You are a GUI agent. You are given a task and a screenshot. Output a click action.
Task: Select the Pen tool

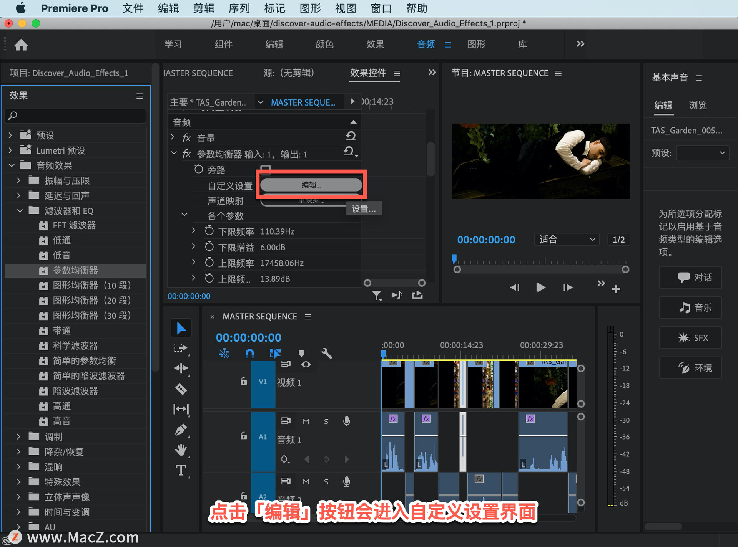click(x=181, y=430)
